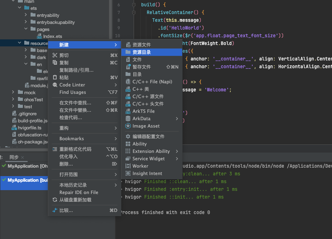
Task: Expand the dark resources folder
Action: point(26,57)
